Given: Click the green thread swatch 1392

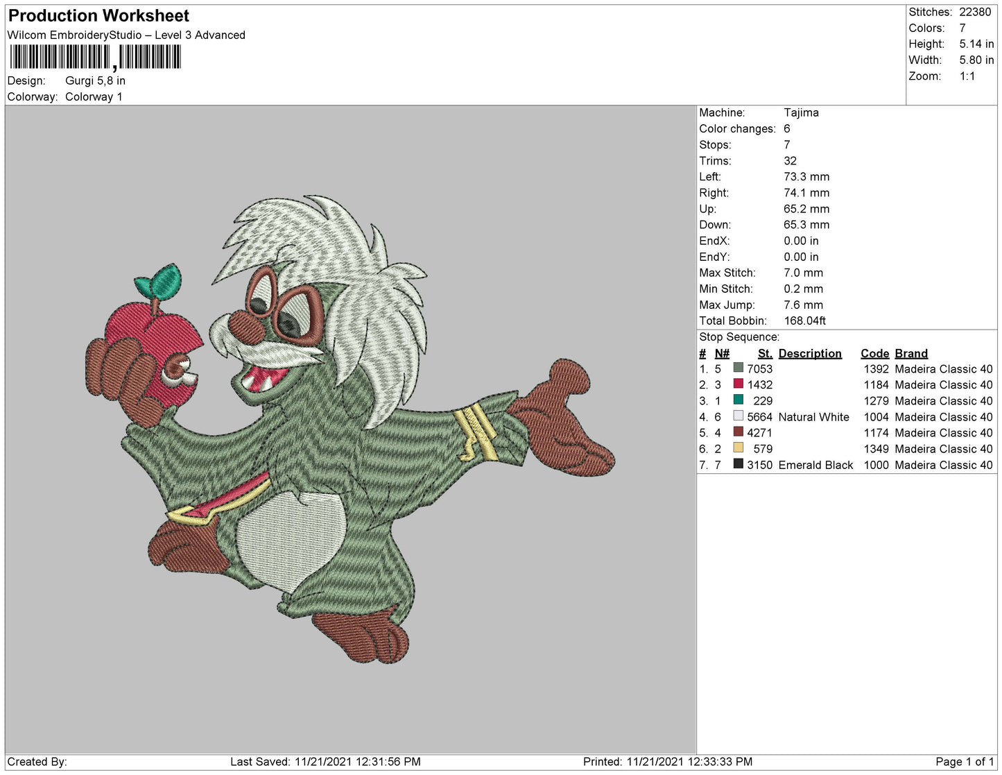Looking at the screenshot, I should 738,368.
